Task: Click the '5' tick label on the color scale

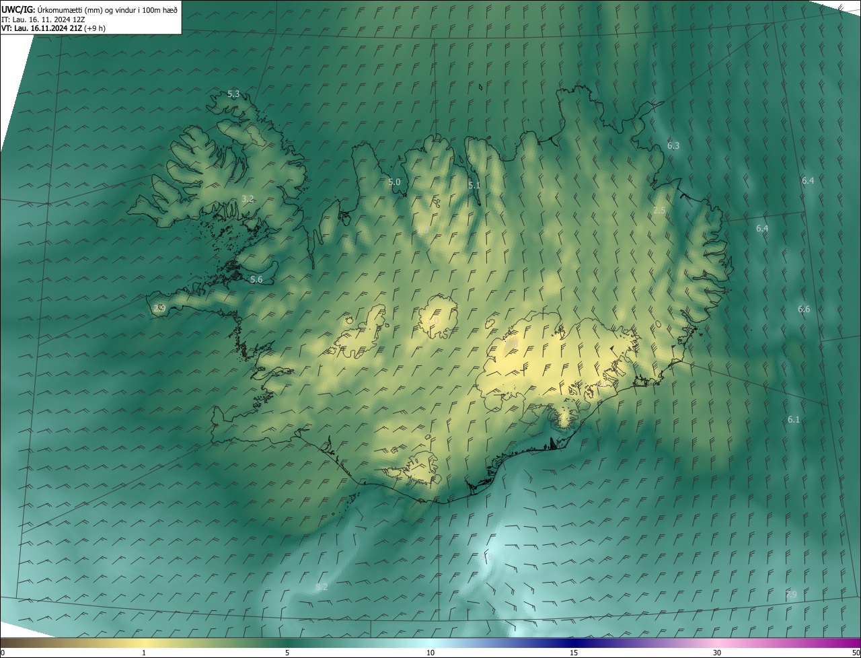Action: pyautogui.click(x=287, y=653)
